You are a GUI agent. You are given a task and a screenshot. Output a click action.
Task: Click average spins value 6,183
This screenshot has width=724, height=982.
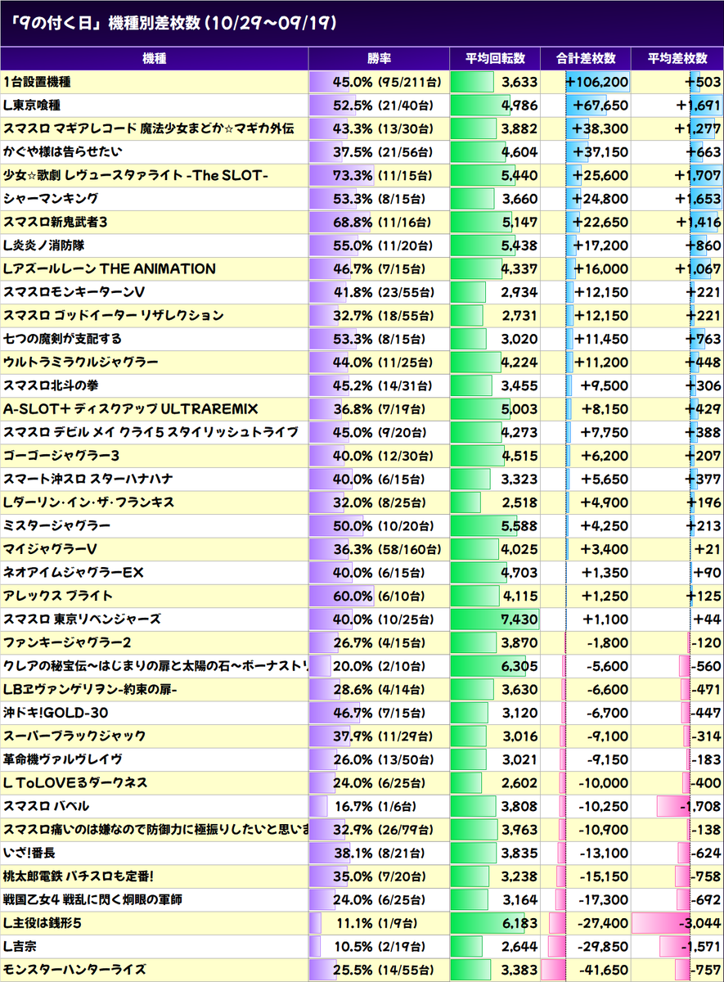(x=495, y=922)
